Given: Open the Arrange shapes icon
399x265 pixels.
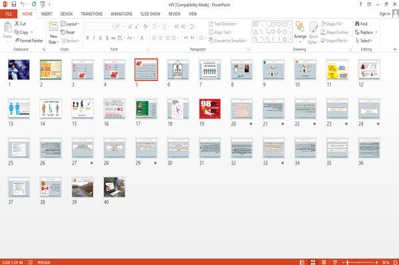Looking at the screenshot, I should click(x=300, y=27).
